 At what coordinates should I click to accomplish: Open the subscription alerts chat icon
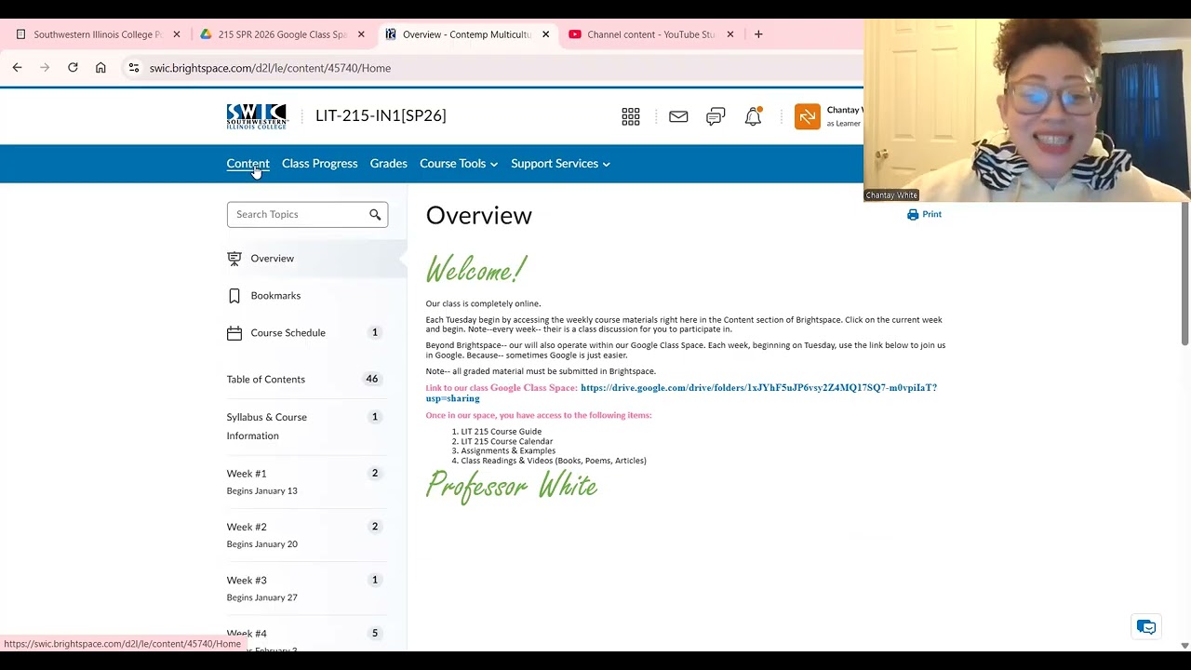click(716, 116)
